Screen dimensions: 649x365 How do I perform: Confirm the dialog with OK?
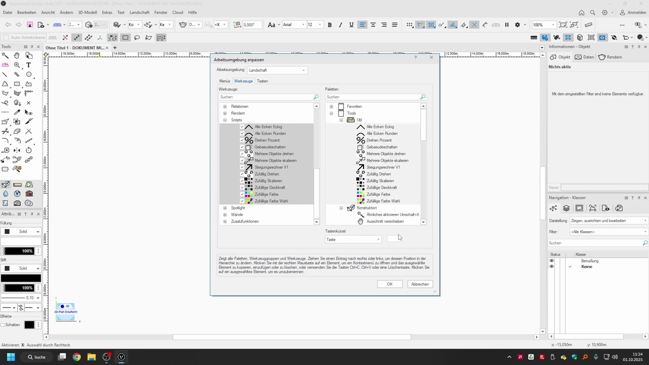coord(389,284)
